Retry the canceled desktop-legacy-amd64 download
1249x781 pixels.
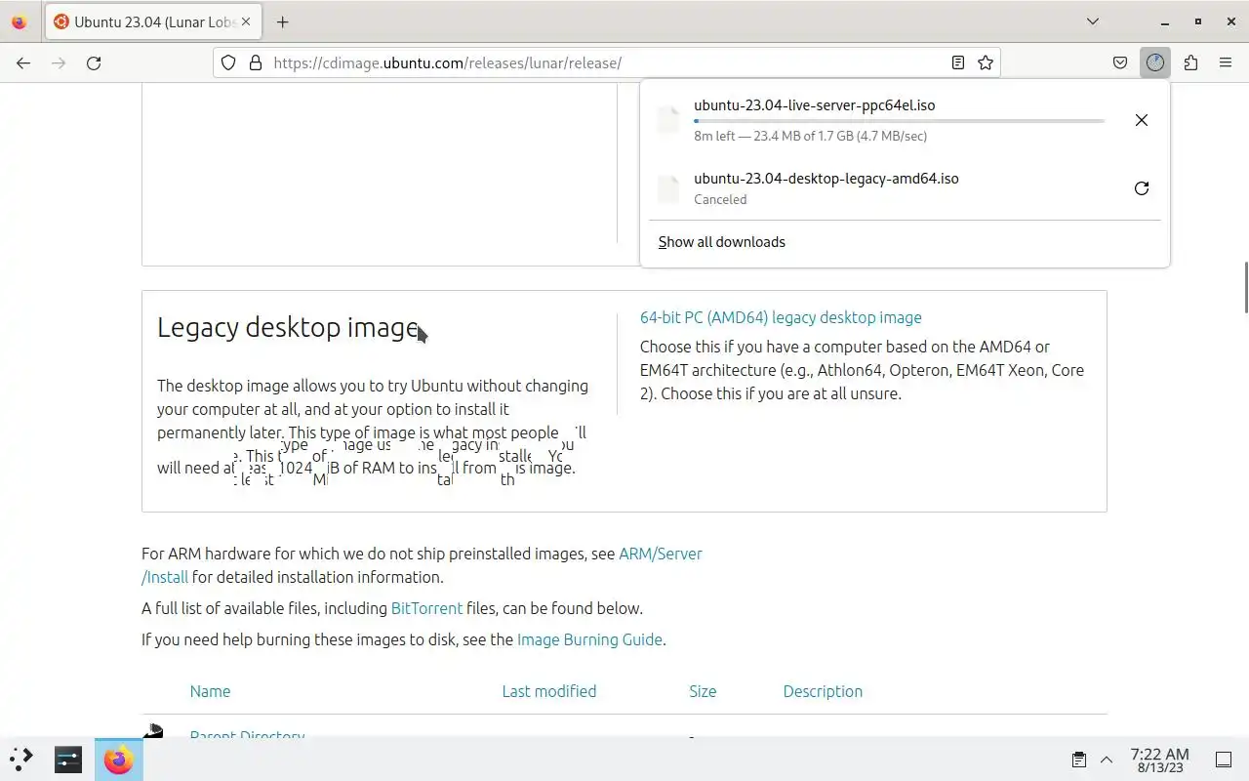[1141, 188]
